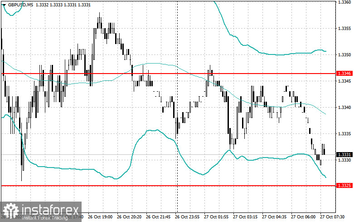Click the 1.3355 price scale value
This screenshot has width=354, height=222.
point(344,29)
